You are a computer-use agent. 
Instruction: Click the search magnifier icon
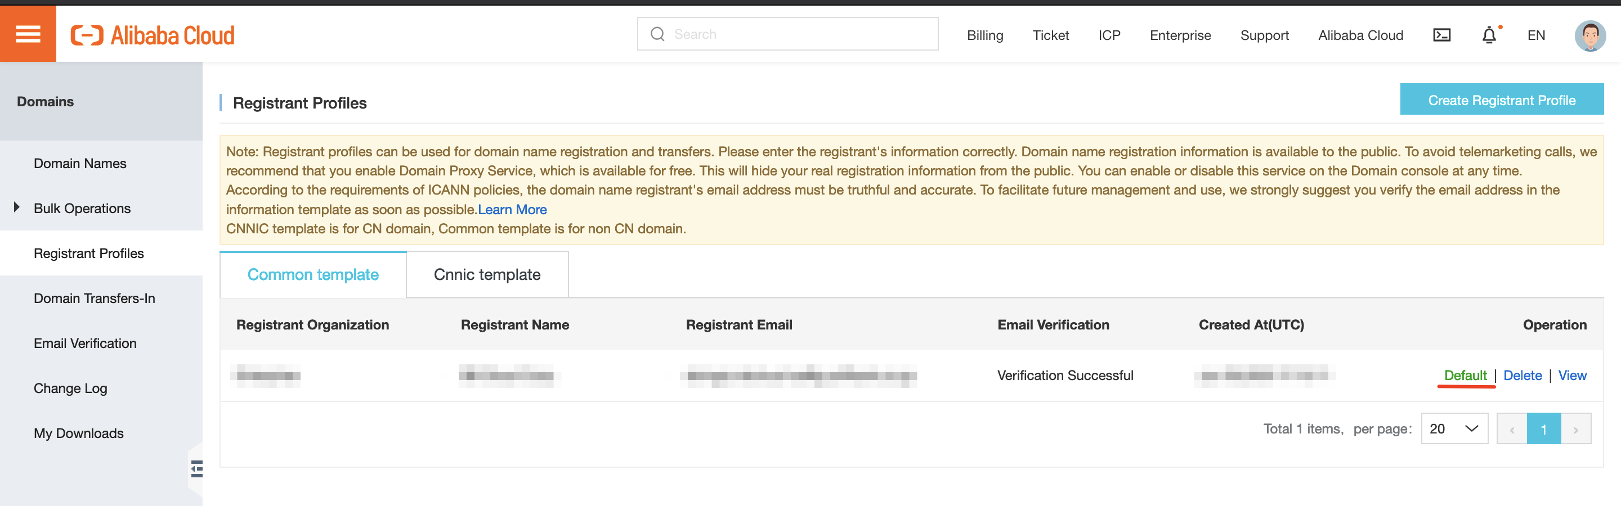tap(657, 34)
